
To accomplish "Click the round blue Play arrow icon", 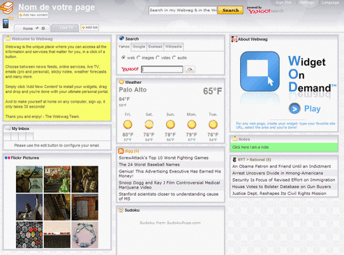I will 294,108.
